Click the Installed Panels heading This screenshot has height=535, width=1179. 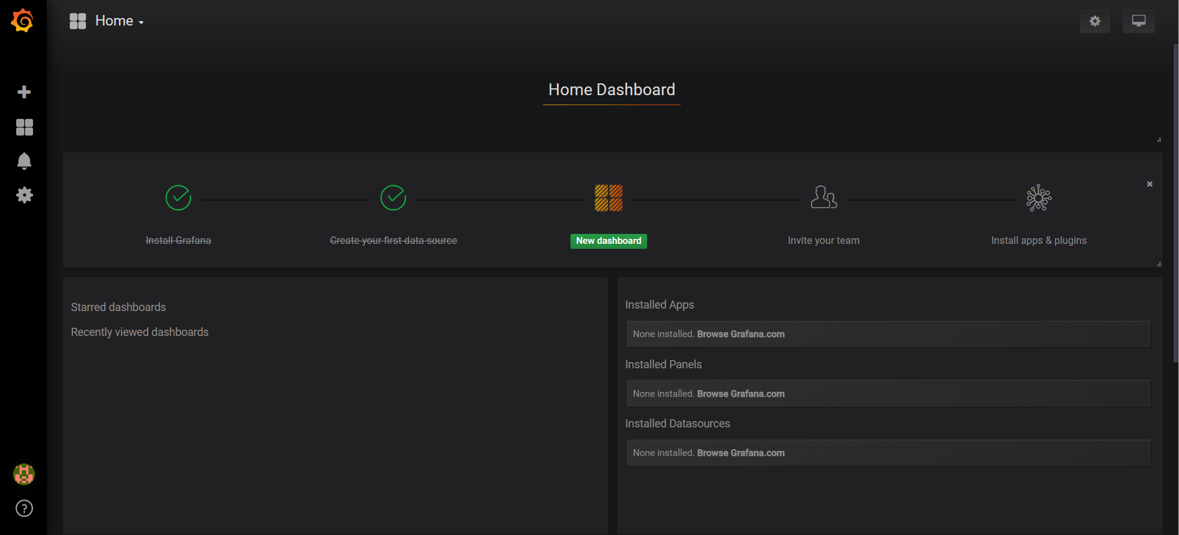(x=663, y=365)
